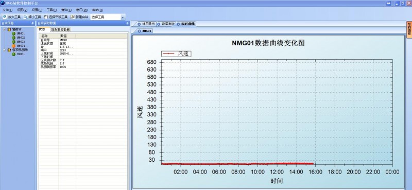Open the 选择工具 combo box dropdown

click(123, 17)
